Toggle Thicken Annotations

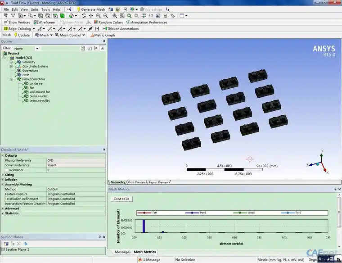(121, 28)
